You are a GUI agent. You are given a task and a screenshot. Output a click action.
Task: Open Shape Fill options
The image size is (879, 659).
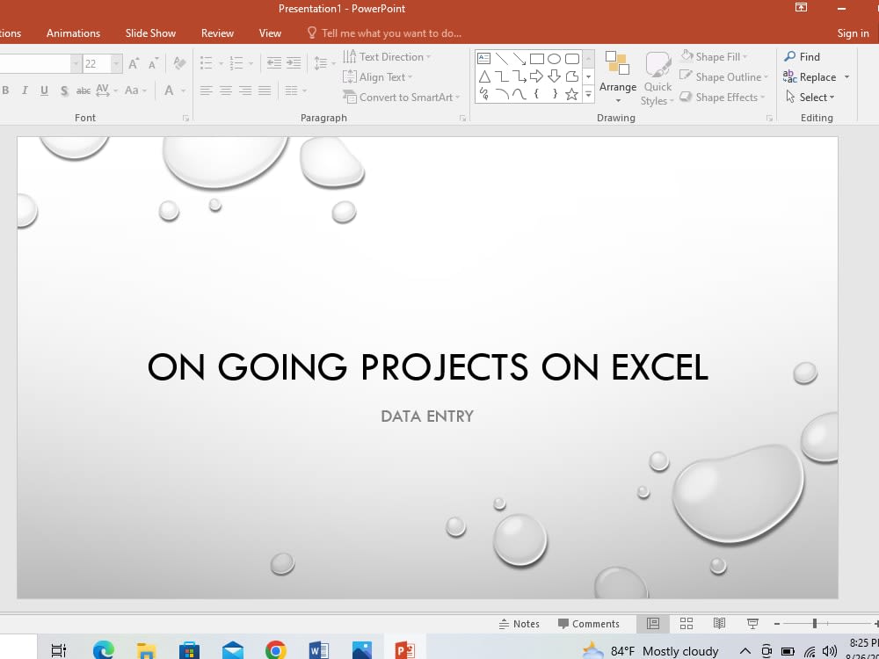click(x=714, y=56)
